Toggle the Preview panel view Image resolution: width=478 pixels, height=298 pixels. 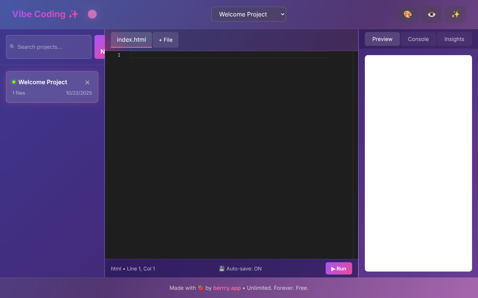382,39
